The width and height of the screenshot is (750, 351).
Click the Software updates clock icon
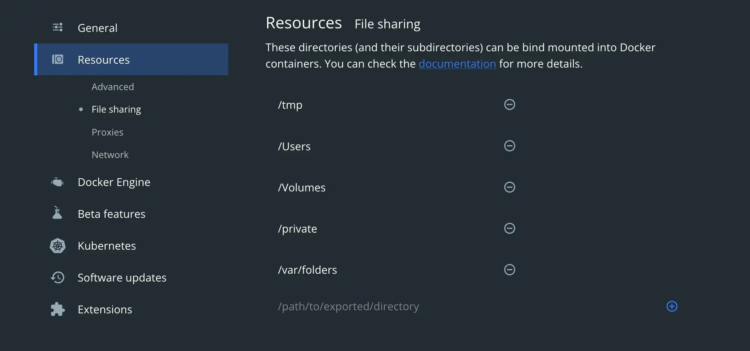coord(57,277)
